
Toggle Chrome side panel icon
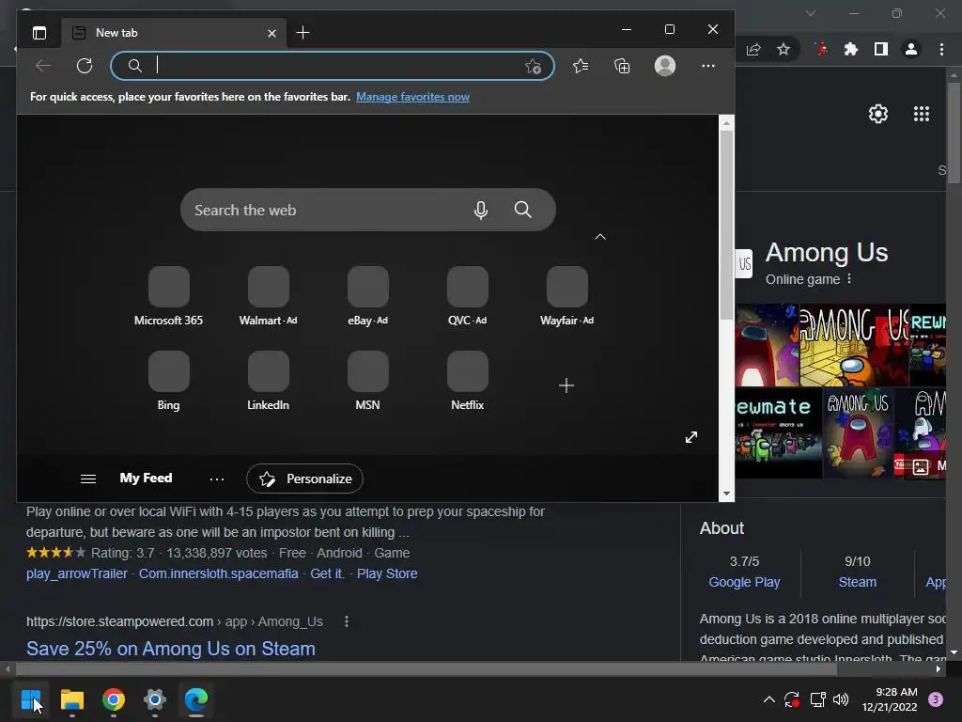coord(881,49)
